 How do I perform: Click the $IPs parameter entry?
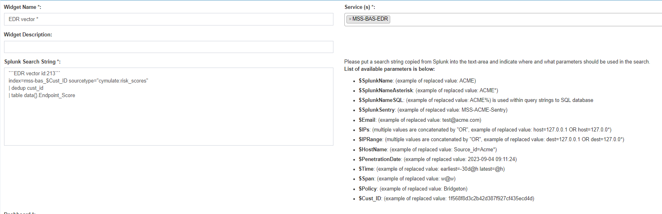tap(485, 129)
